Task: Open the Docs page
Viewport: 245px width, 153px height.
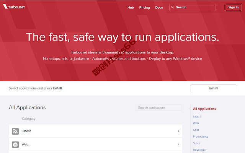Action: pos(159,8)
